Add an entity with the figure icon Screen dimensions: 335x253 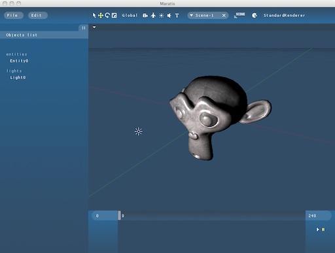[x=153, y=15]
